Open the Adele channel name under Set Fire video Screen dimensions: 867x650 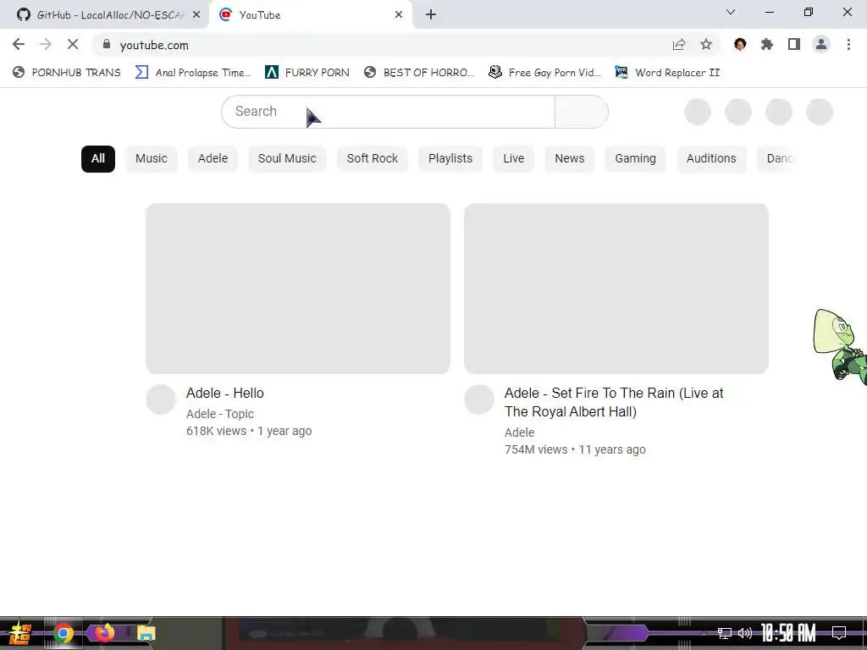(519, 432)
